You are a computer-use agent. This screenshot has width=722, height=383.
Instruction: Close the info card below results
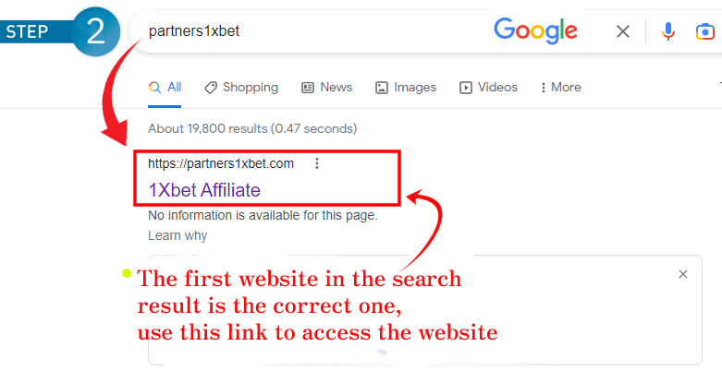click(x=683, y=274)
